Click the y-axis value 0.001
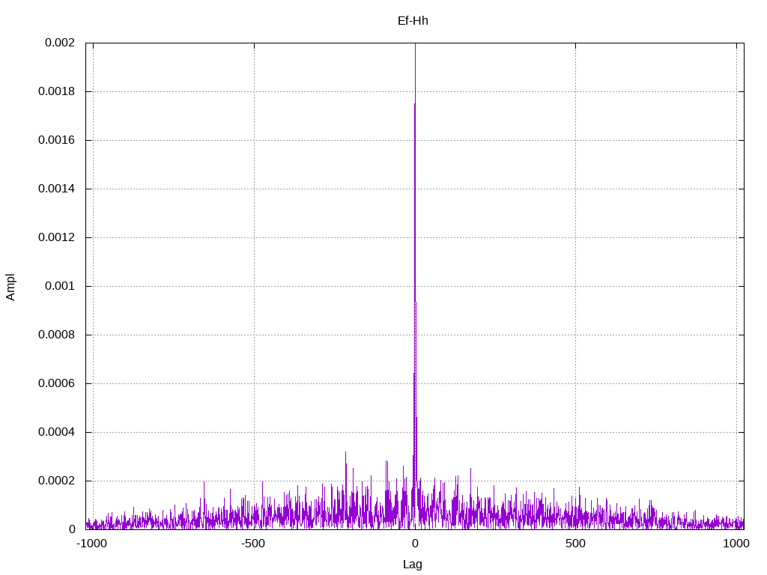This screenshot has height=575, width=767. pyautogui.click(x=60, y=286)
